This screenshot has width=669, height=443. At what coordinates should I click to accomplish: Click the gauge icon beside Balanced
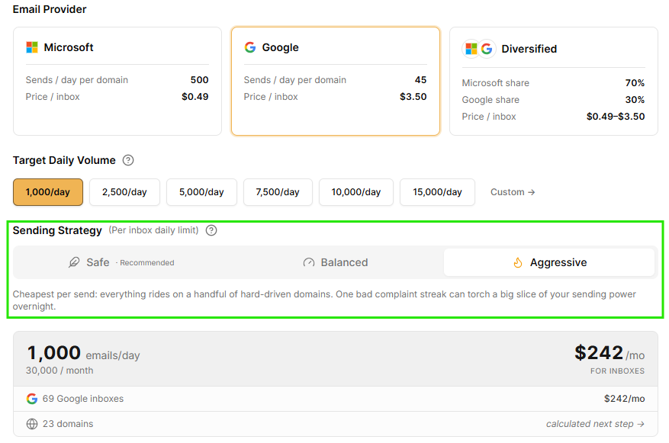click(308, 262)
